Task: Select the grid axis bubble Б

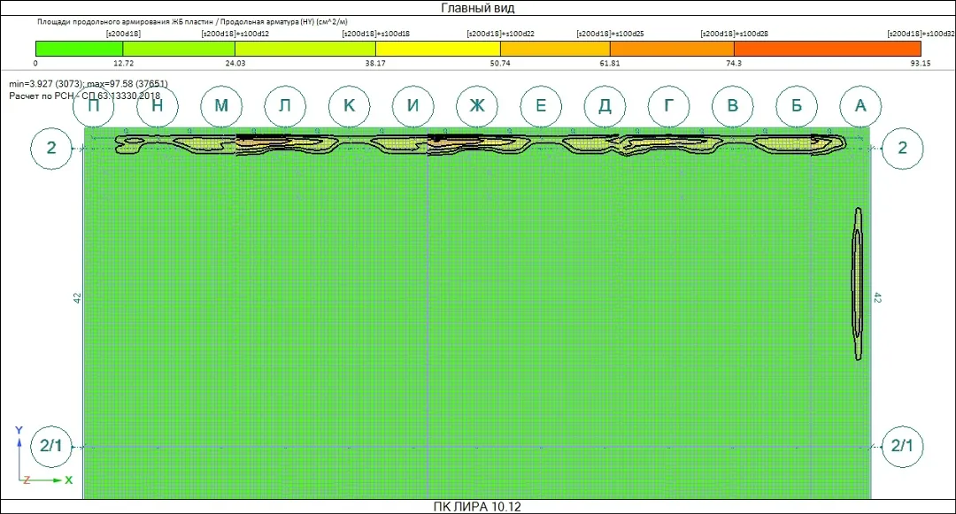Action: coord(797,106)
